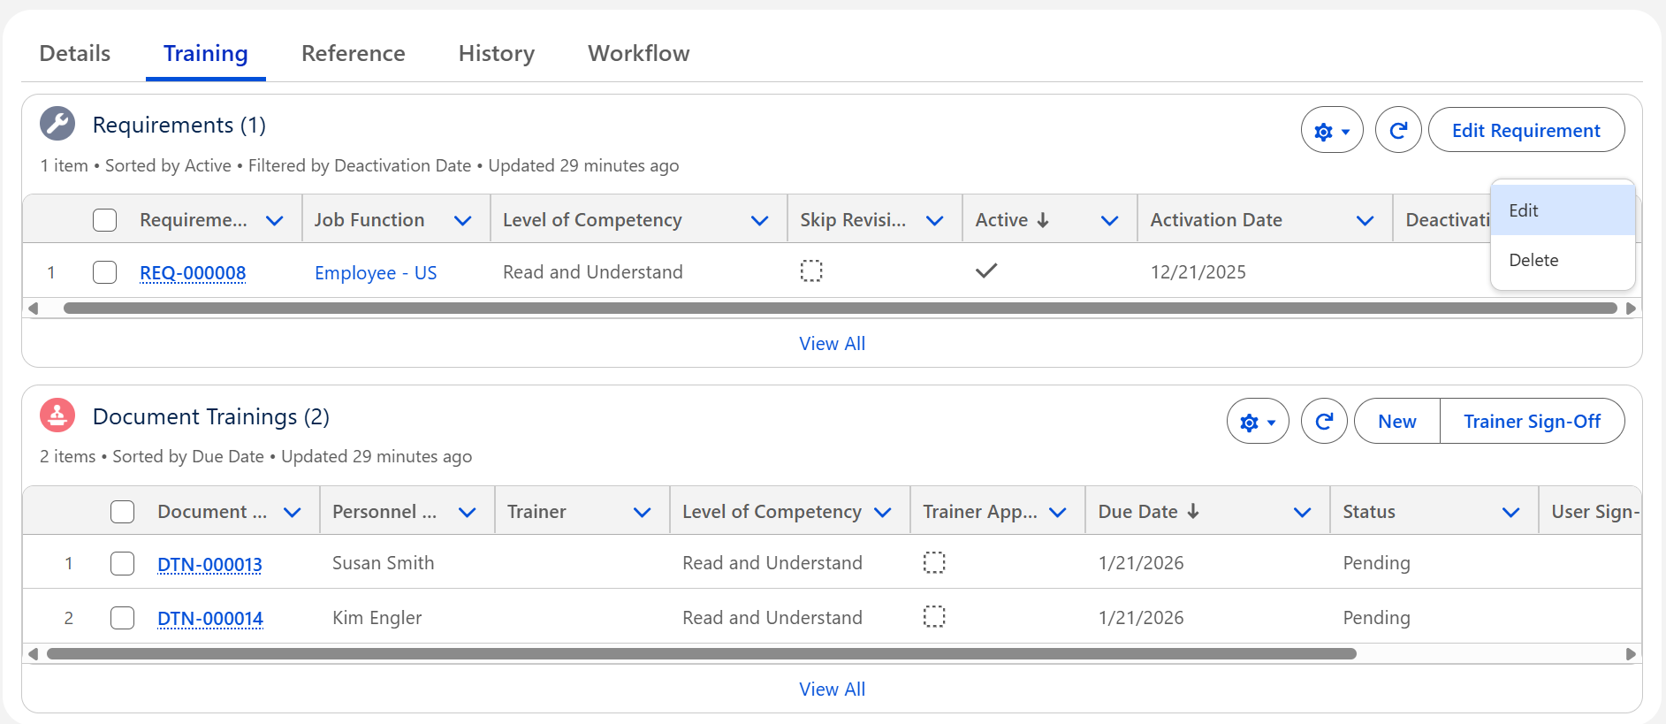
Task: Click the Document Trainings stamp icon
Action: pos(57,415)
